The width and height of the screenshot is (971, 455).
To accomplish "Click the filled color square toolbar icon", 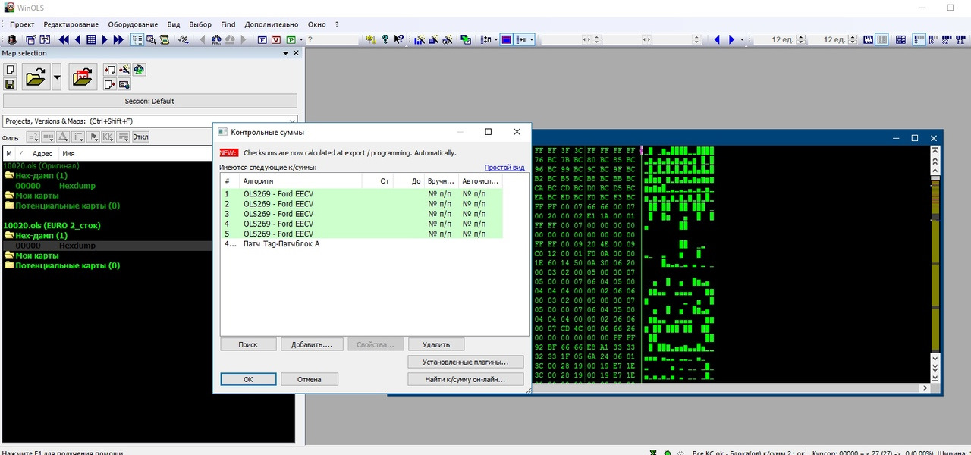I will pyautogui.click(x=506, y=39).
